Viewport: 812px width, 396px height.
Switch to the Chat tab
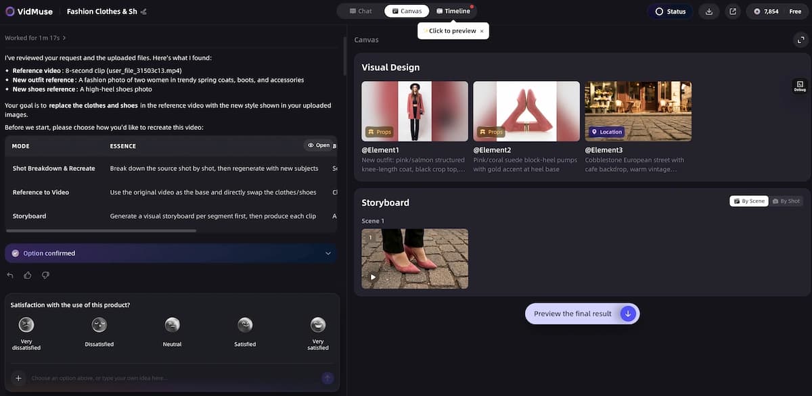point(361,11)
